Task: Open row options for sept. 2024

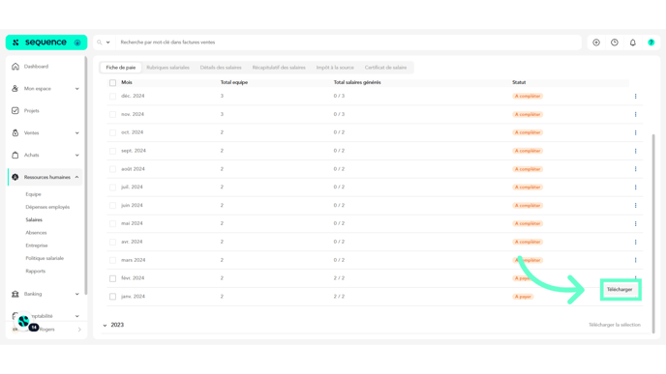Action: coord(635,151)
